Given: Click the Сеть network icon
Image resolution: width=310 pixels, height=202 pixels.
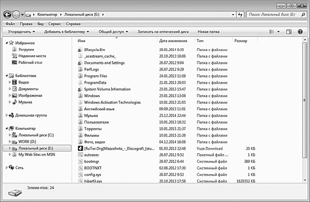Looking at the screenshot, I should [x=12, y=167].
